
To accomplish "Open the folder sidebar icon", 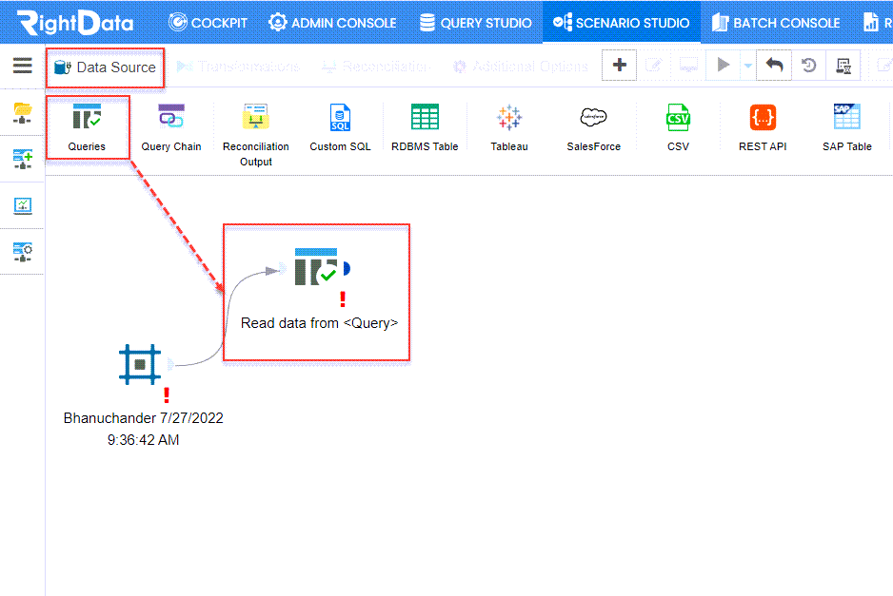I will click(22, 112).
